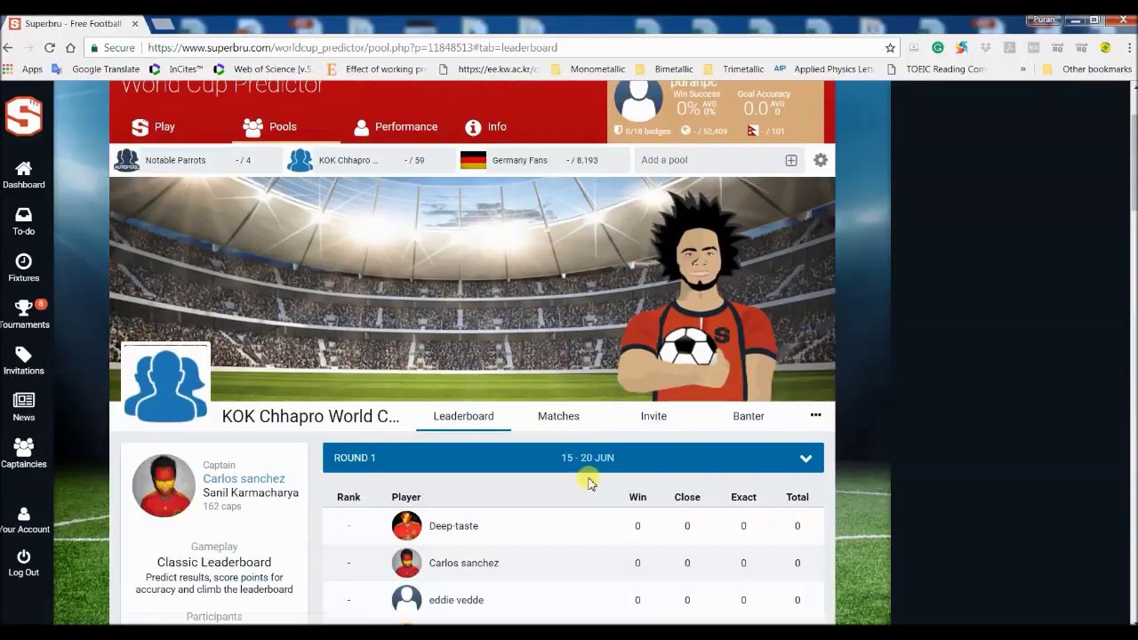Switch to Banter tab
This screenshot has height=640, width=1138.
(749, 416)
